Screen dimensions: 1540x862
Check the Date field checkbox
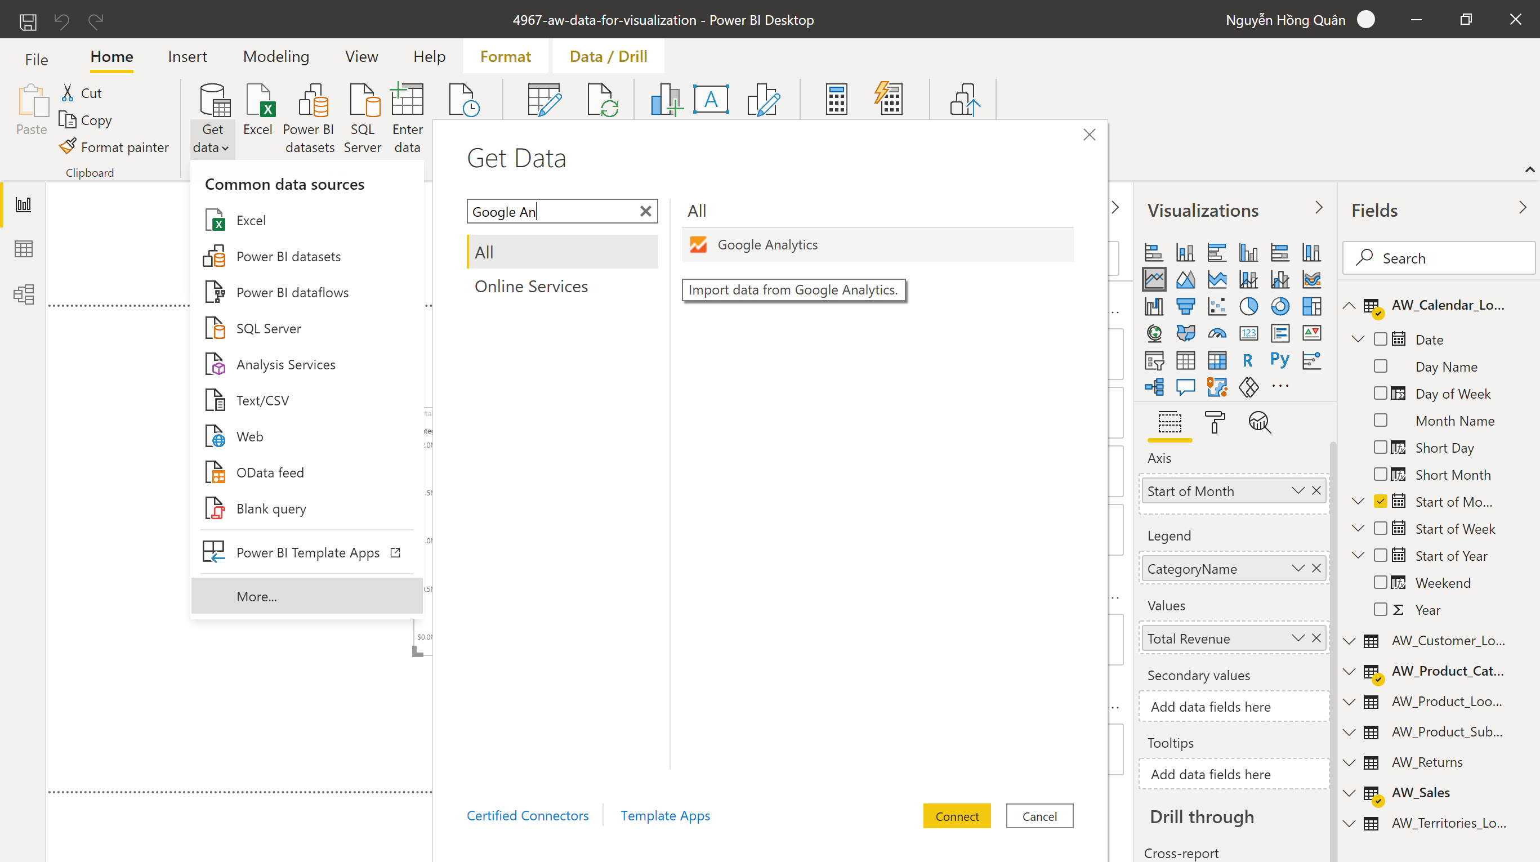[x=1381, y=339]
